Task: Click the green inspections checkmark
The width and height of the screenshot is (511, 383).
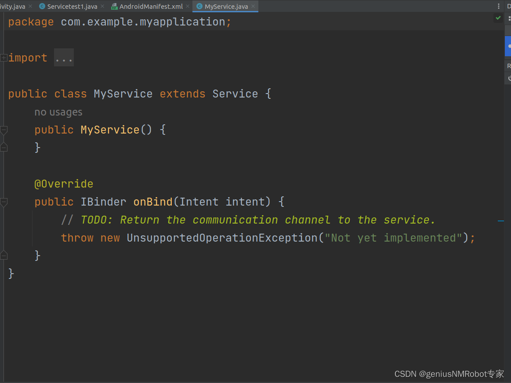Action: click(x=499, y=18)
